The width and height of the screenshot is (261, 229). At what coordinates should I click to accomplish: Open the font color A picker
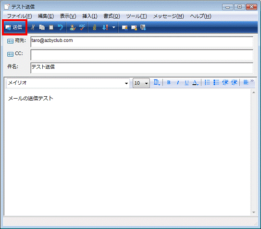(196, 82)
